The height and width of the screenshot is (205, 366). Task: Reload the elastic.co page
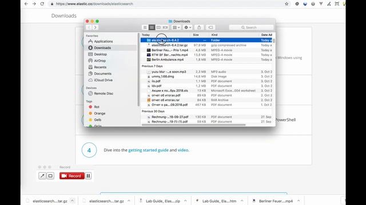42,4
